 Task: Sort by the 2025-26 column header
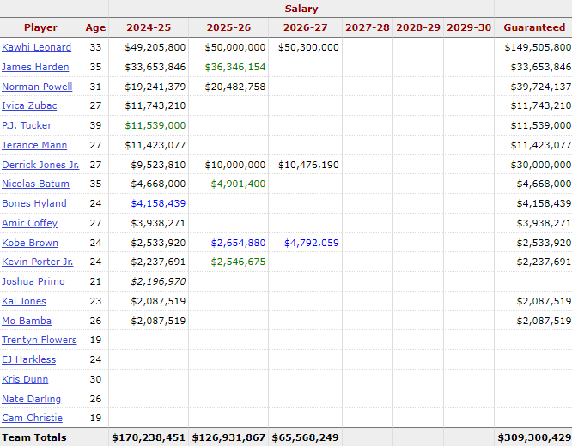[228, 27]
